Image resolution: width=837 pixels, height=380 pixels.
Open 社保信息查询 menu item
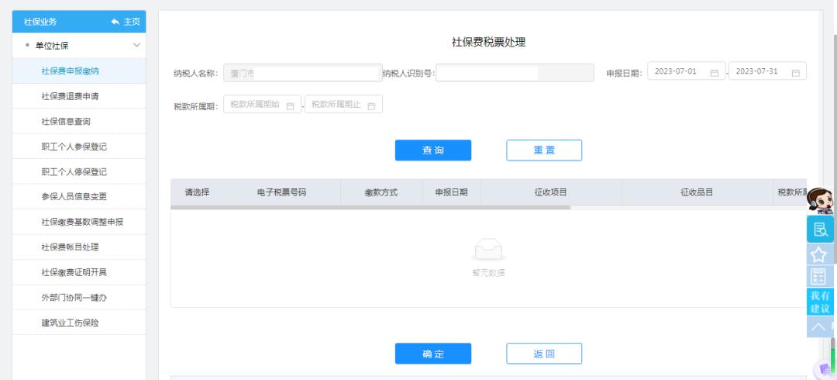pos(79,121)
